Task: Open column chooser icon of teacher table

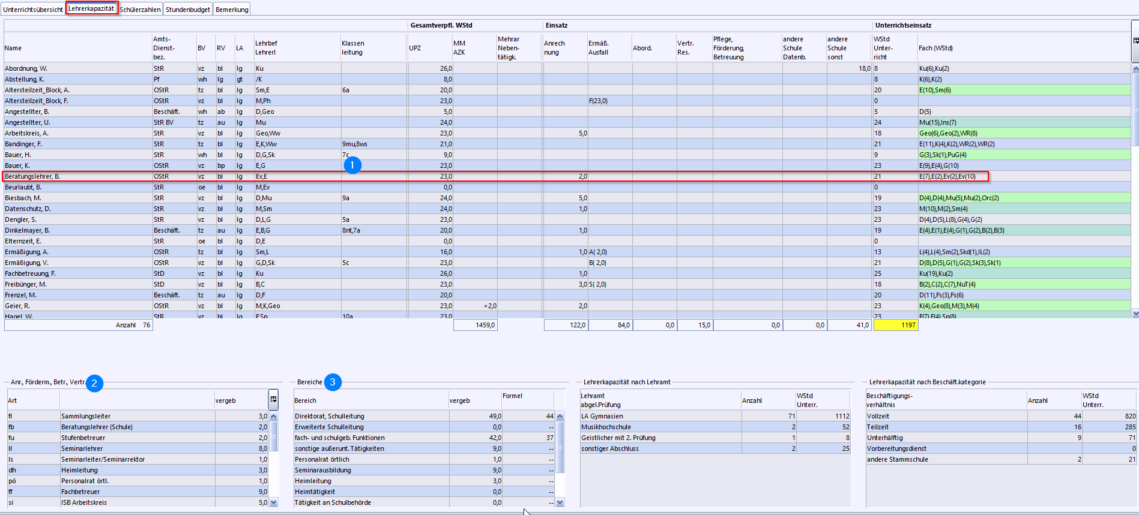Action: [1135, 41]
